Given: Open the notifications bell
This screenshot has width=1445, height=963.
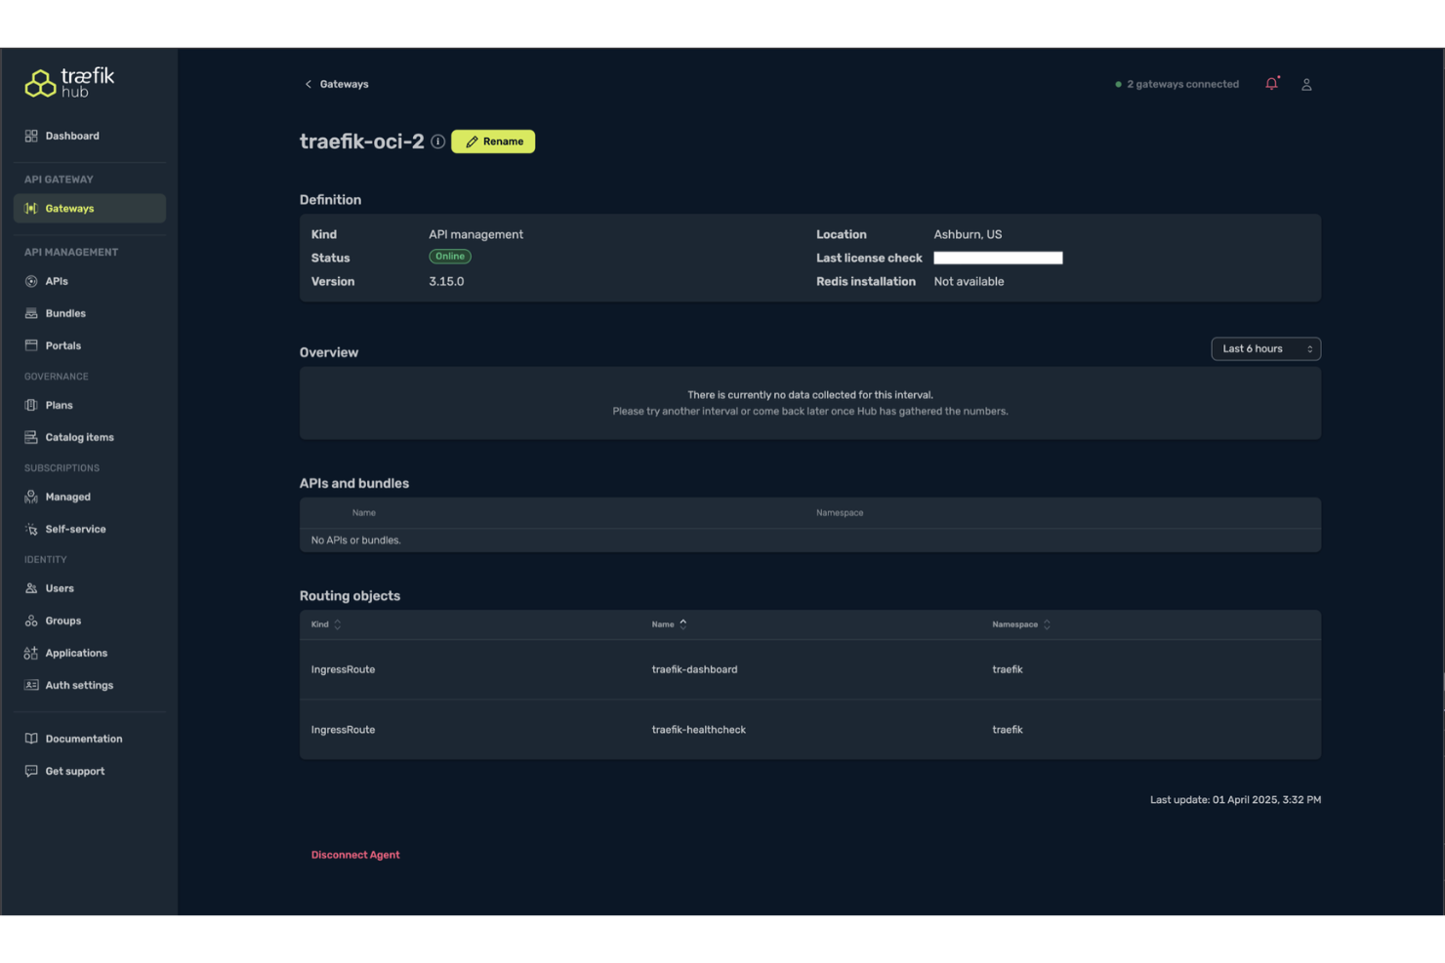Looking at the screenshot, I should coord(1272,84).
